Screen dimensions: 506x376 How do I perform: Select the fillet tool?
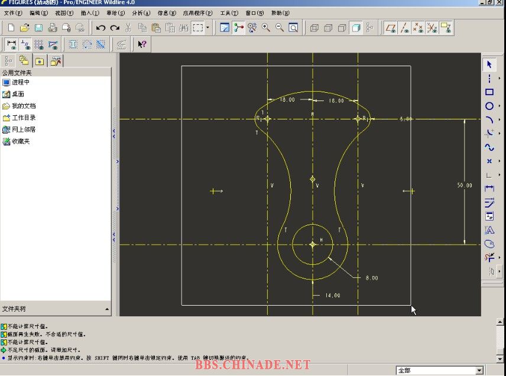pos(489,133)
